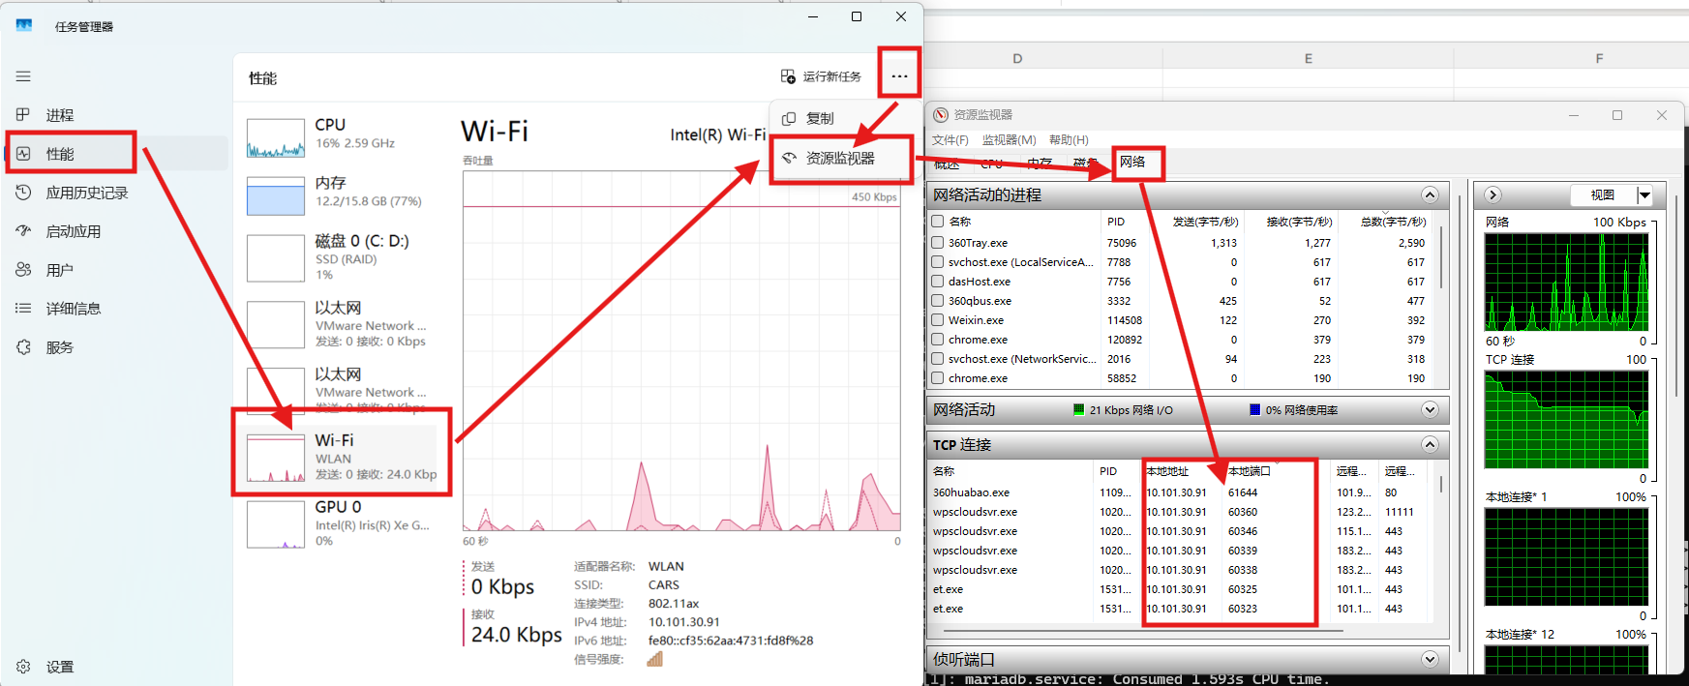Collapse the 网络活动的进程 section
Viewport: 1689px width, 686px height.
pos(1430,194)
